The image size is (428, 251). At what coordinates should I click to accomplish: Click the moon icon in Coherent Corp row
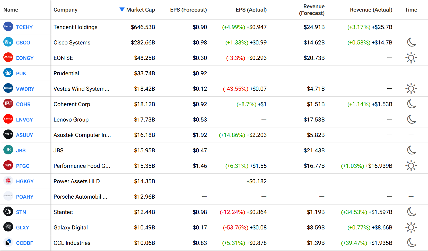tap(411, 104)
